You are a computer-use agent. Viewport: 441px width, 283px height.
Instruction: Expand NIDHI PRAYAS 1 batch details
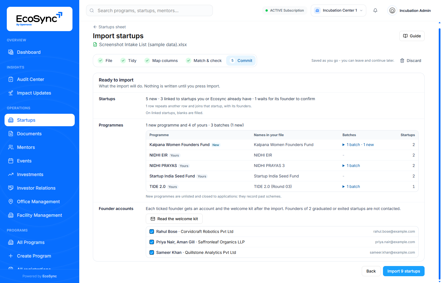tap(351, 166)
